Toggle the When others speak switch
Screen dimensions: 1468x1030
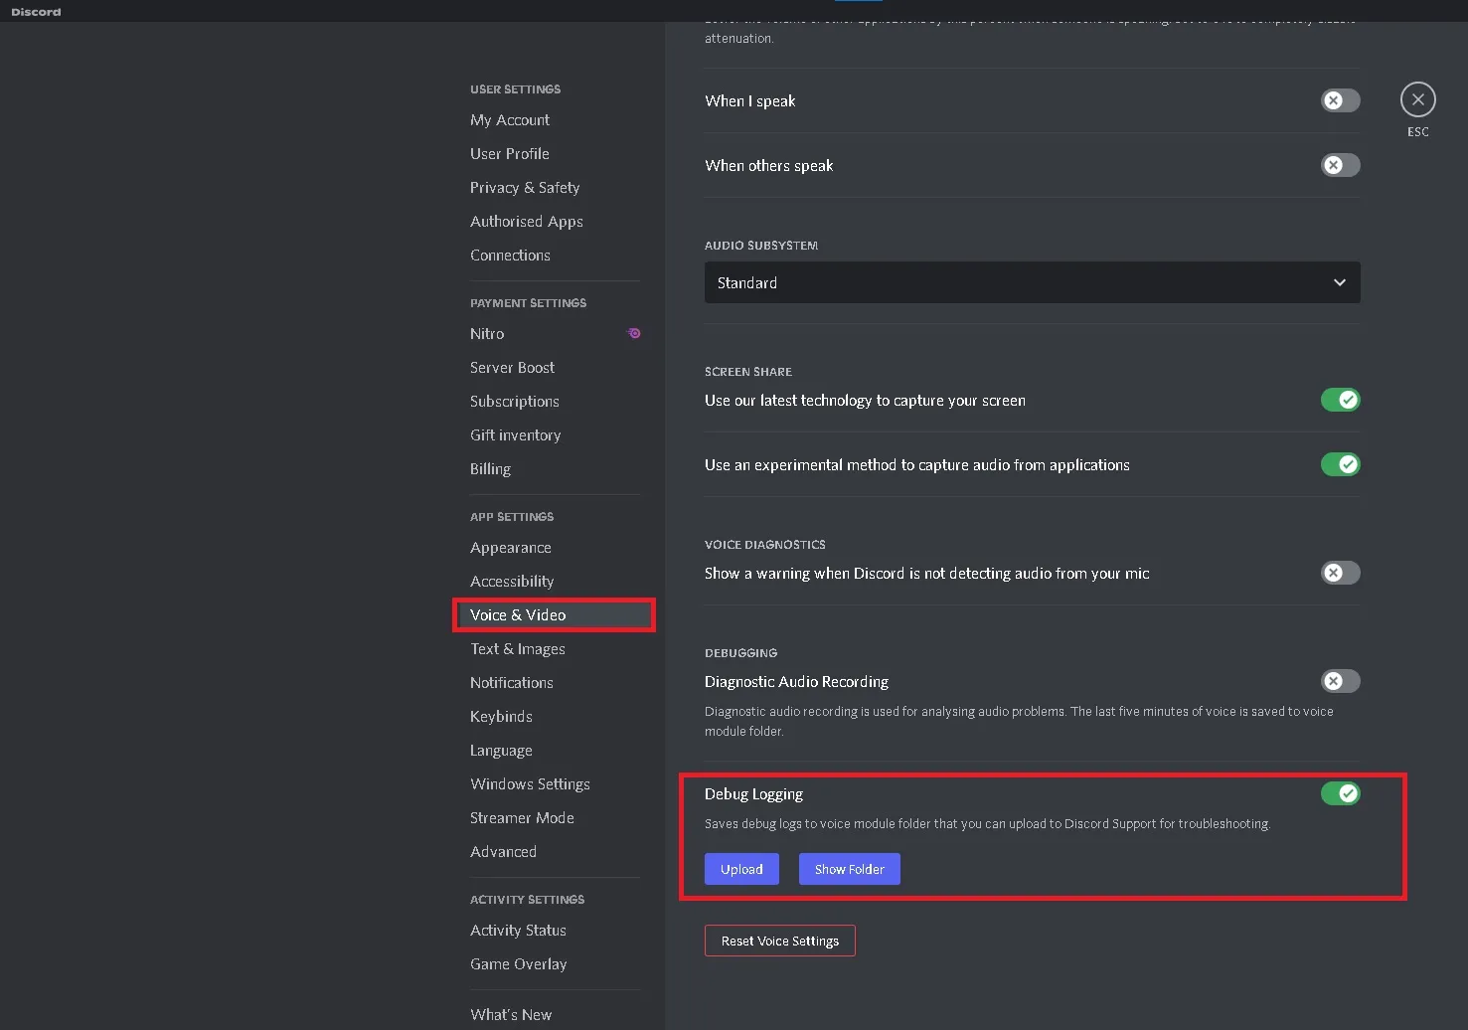(x=1340, y=165)
